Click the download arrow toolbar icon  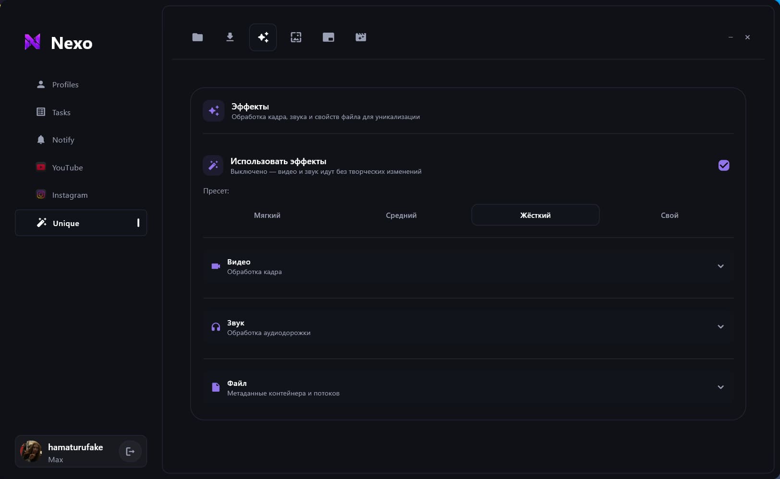pyautogui.click(x=230, y=37)
